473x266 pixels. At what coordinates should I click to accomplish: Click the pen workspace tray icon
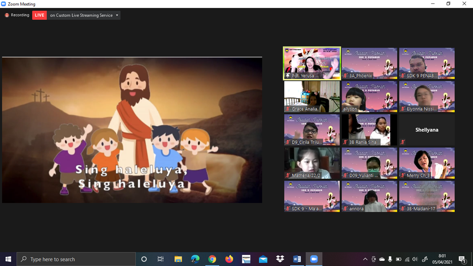[425, 259]
